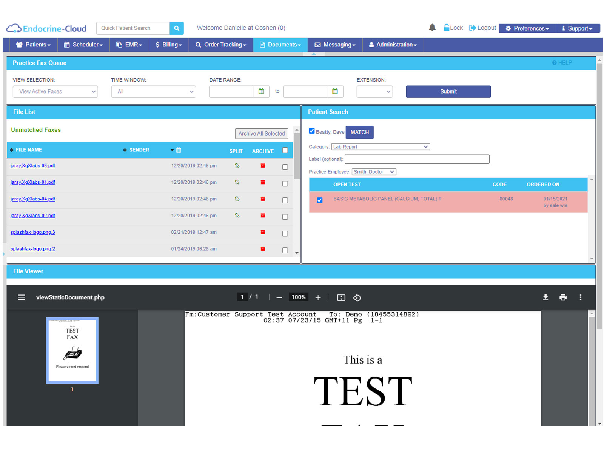Open jaray.XgXlabs-03.pdf file link
This screenshot has height=453, width=604.
pyautogui.click(x=33, y=166)
